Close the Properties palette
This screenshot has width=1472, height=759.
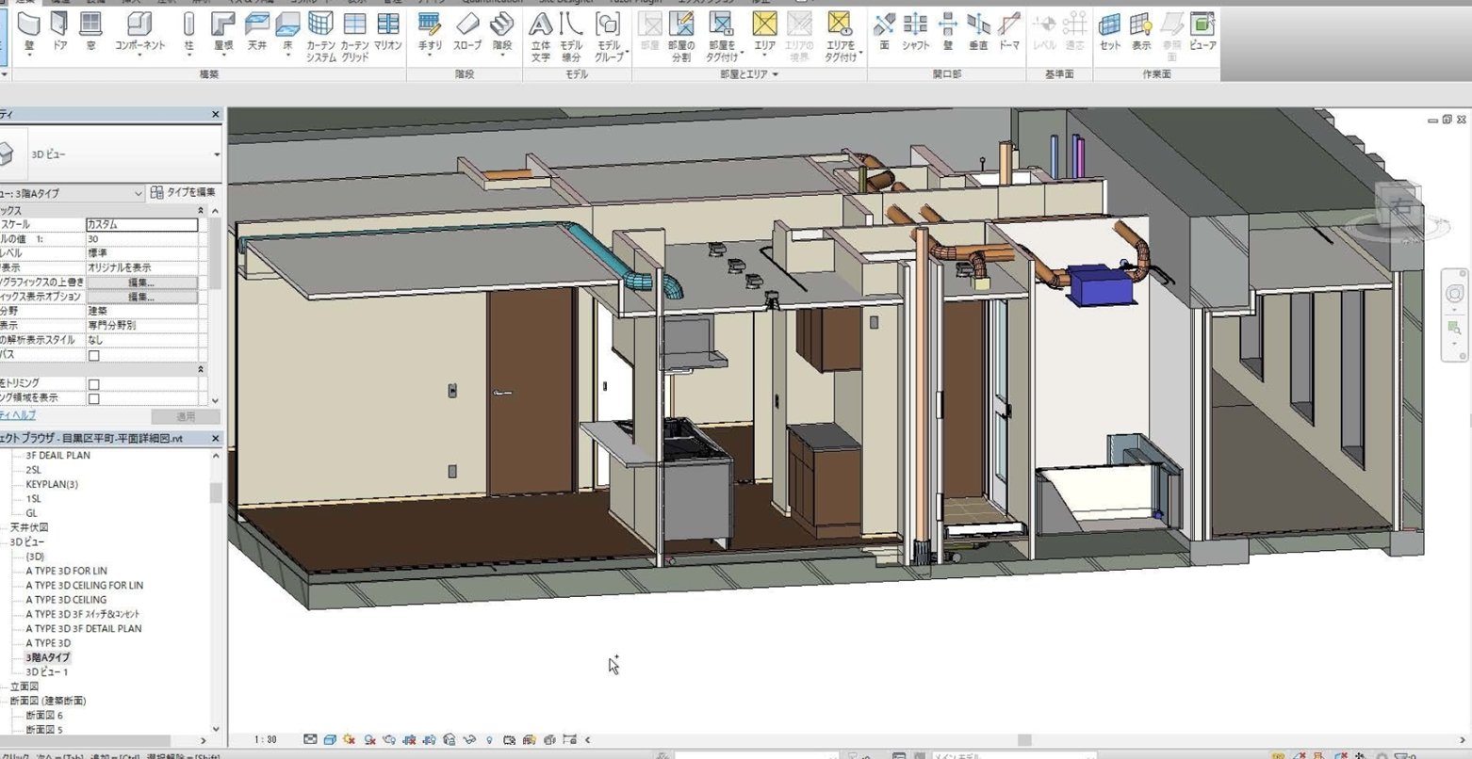coord(215,114)
